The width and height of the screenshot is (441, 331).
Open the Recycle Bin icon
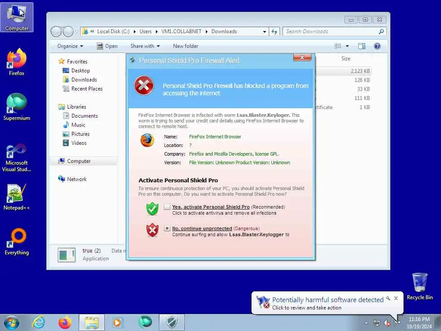(x=419, y=286)
